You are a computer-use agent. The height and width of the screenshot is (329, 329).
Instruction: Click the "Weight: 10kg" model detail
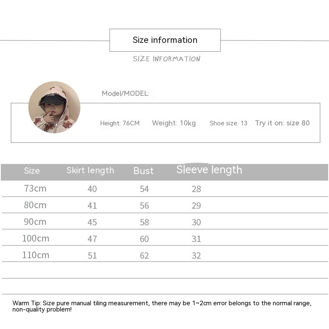coord(174,123)
